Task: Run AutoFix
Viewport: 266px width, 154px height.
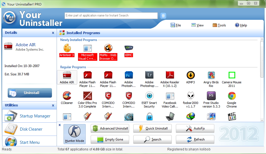Action: (x=195, y=128)
